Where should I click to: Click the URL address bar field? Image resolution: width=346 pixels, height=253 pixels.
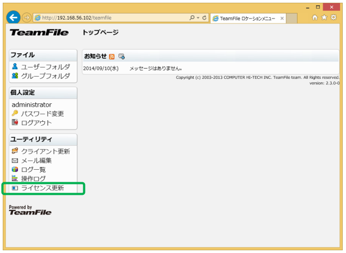[x=109, y=18]
